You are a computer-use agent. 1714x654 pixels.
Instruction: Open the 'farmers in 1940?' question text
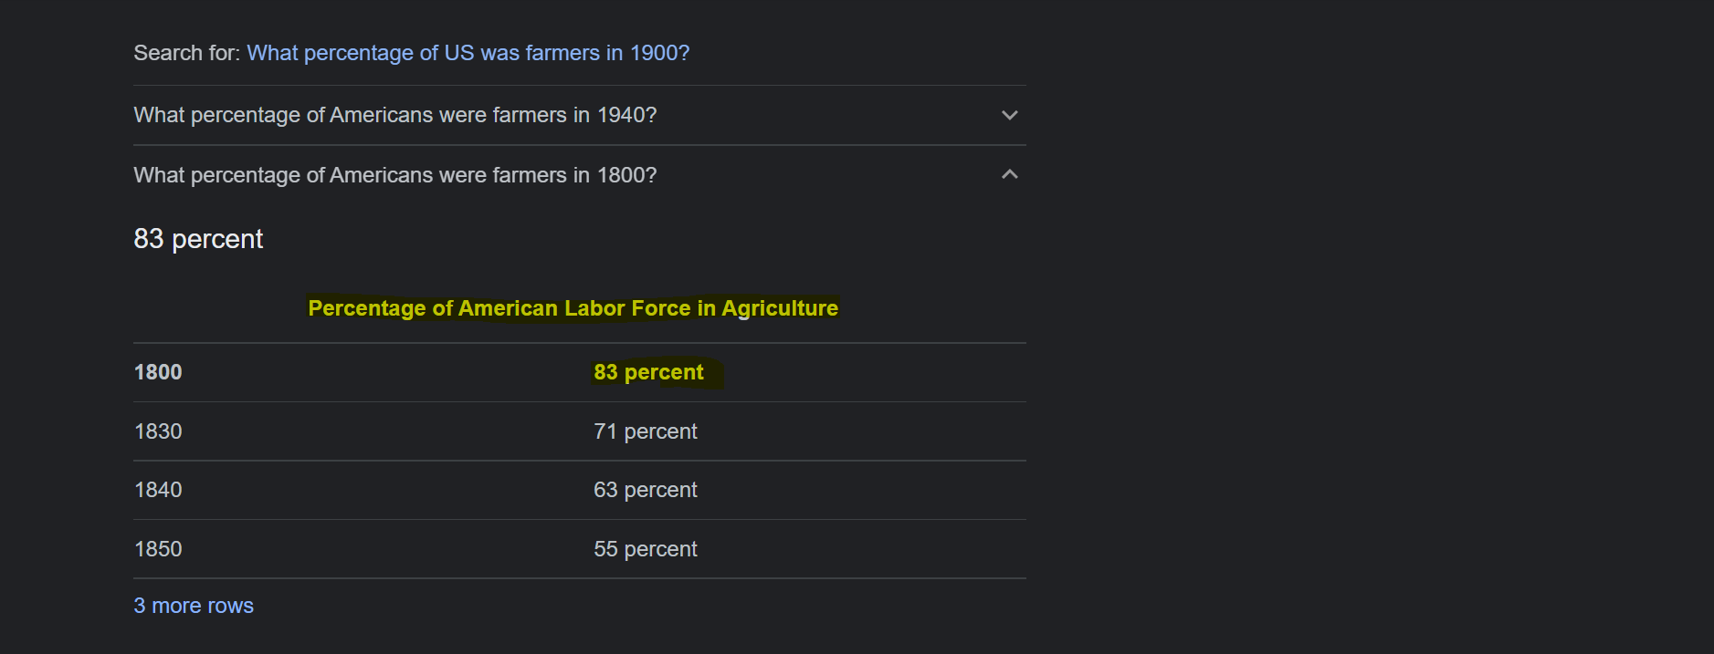(x=394, y=115)
